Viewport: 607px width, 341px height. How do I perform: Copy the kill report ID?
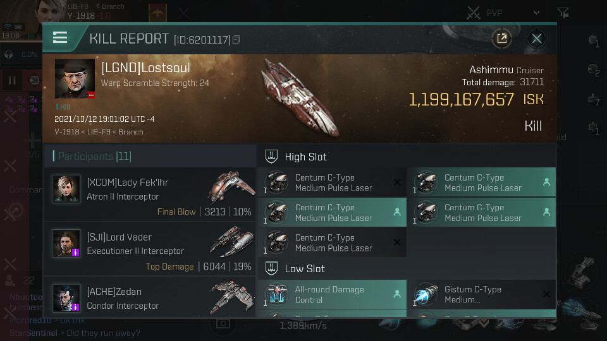[236, 40]
